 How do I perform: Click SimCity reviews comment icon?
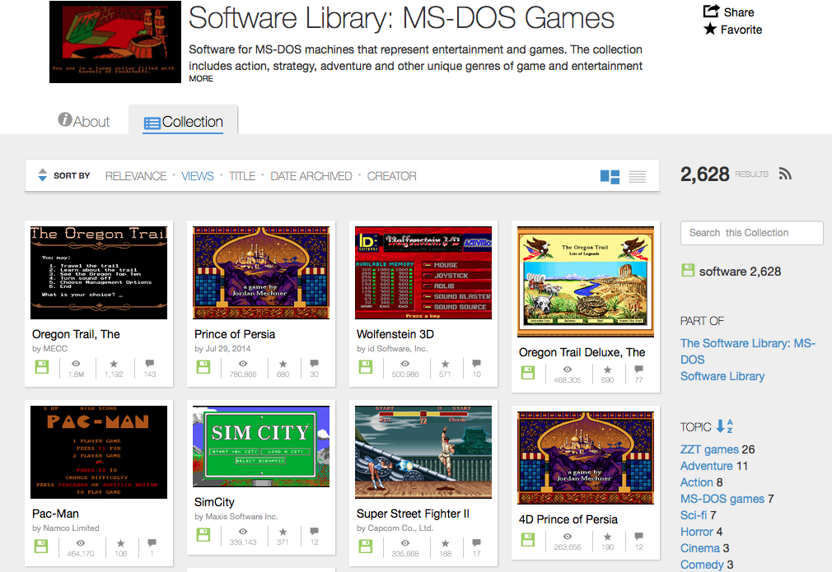click(314, 531)
